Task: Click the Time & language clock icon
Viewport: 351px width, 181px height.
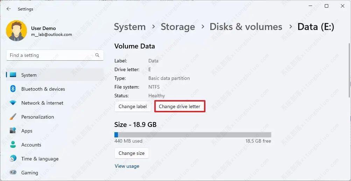Action: pos(13,159)
